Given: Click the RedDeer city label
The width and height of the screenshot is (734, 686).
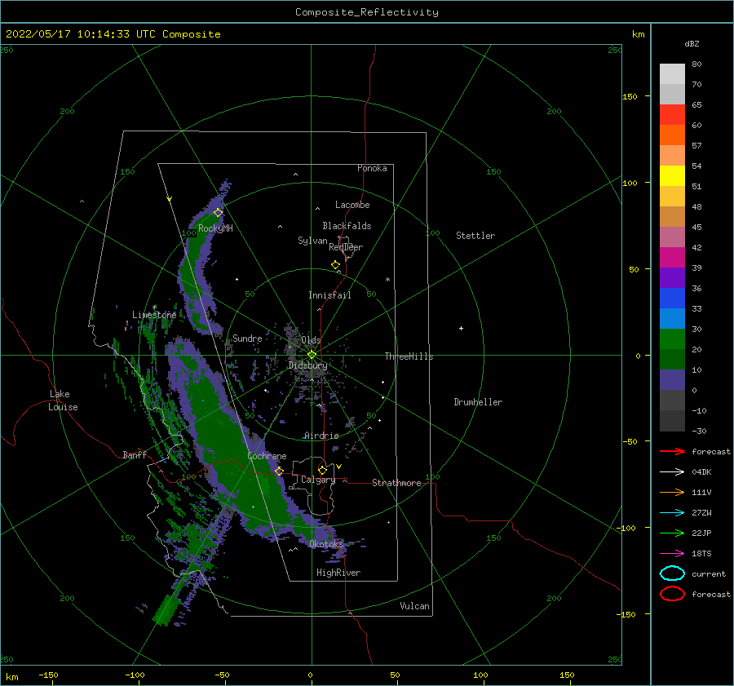Looking at the screenshot, I should (346, 247).
